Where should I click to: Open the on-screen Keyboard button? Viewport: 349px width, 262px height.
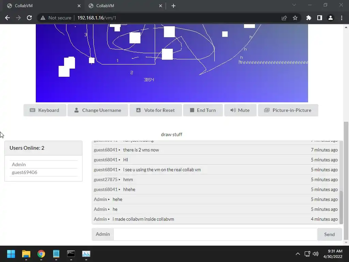coord(45,110)
